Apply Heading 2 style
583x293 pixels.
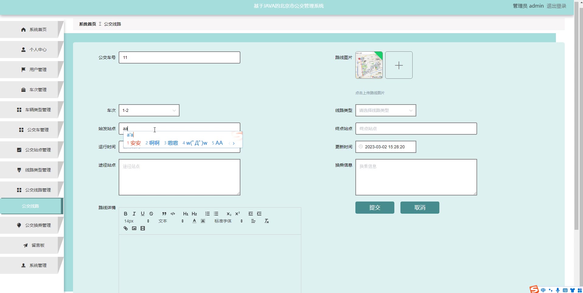[x=194, y=214]
